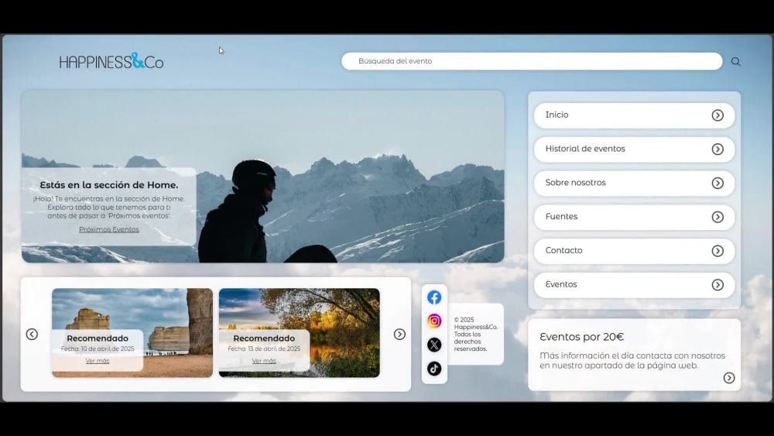Follow the Próximos Eventos link
The image size is (774, 436).
[109, 229]
